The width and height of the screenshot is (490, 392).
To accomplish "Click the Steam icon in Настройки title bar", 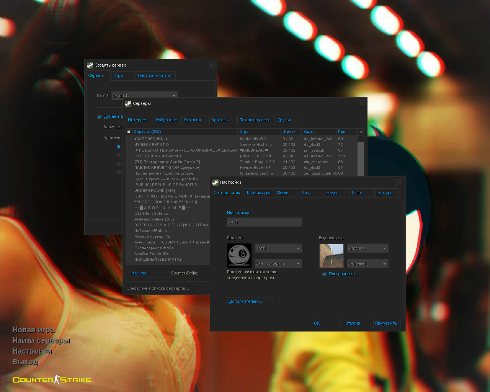I will point(216,183).
